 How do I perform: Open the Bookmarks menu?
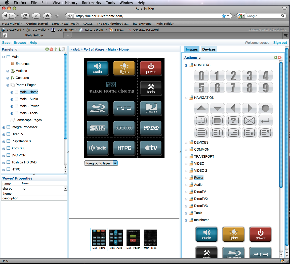91,3
